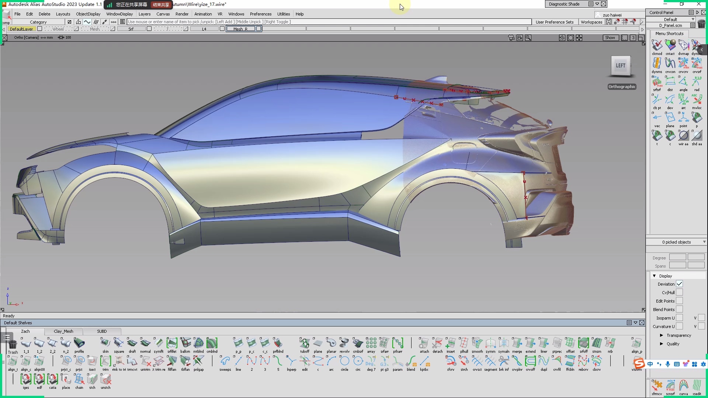Expand the Quality section
Screen dimensions: 708x398
click(662, 344)
